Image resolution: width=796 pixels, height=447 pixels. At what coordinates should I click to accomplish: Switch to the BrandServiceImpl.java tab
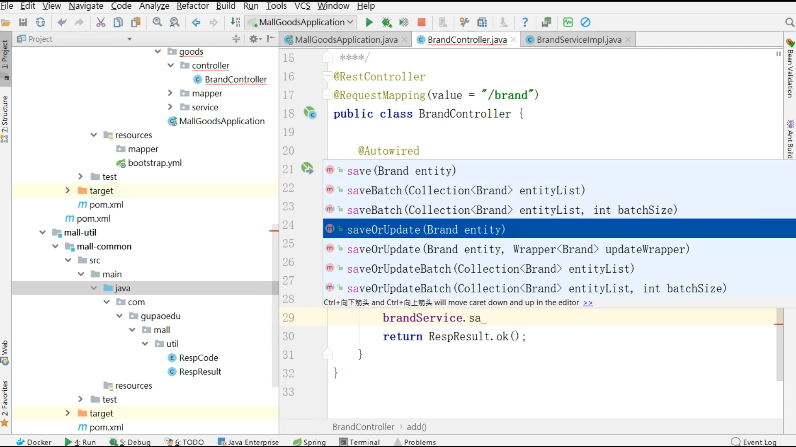(x=578, y=40)
